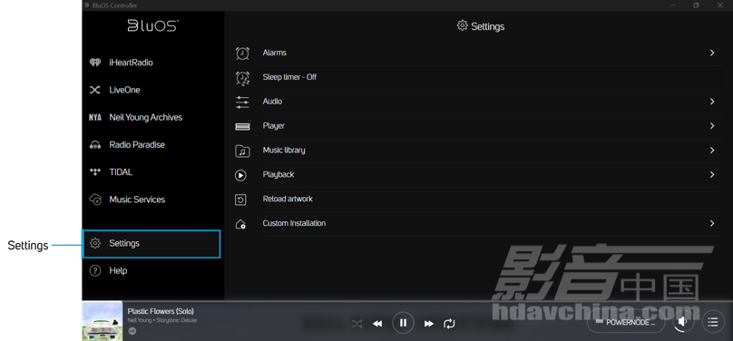
Task: Click the Reload artwork refresh icon
Action: pyautogui.click(x=240, y=200)
